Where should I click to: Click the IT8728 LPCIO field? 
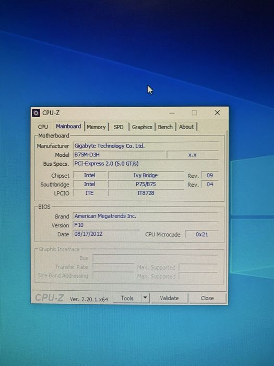pos(146,193)
